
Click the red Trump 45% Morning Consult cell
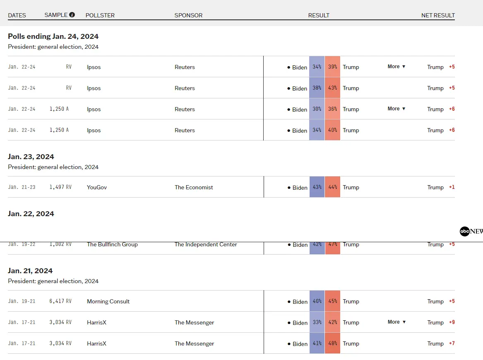[x=332, y=301]
